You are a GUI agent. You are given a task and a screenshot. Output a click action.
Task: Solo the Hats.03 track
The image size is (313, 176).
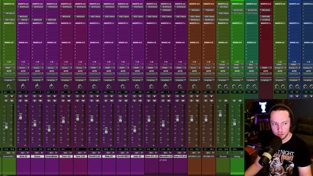tap(134, 101)
